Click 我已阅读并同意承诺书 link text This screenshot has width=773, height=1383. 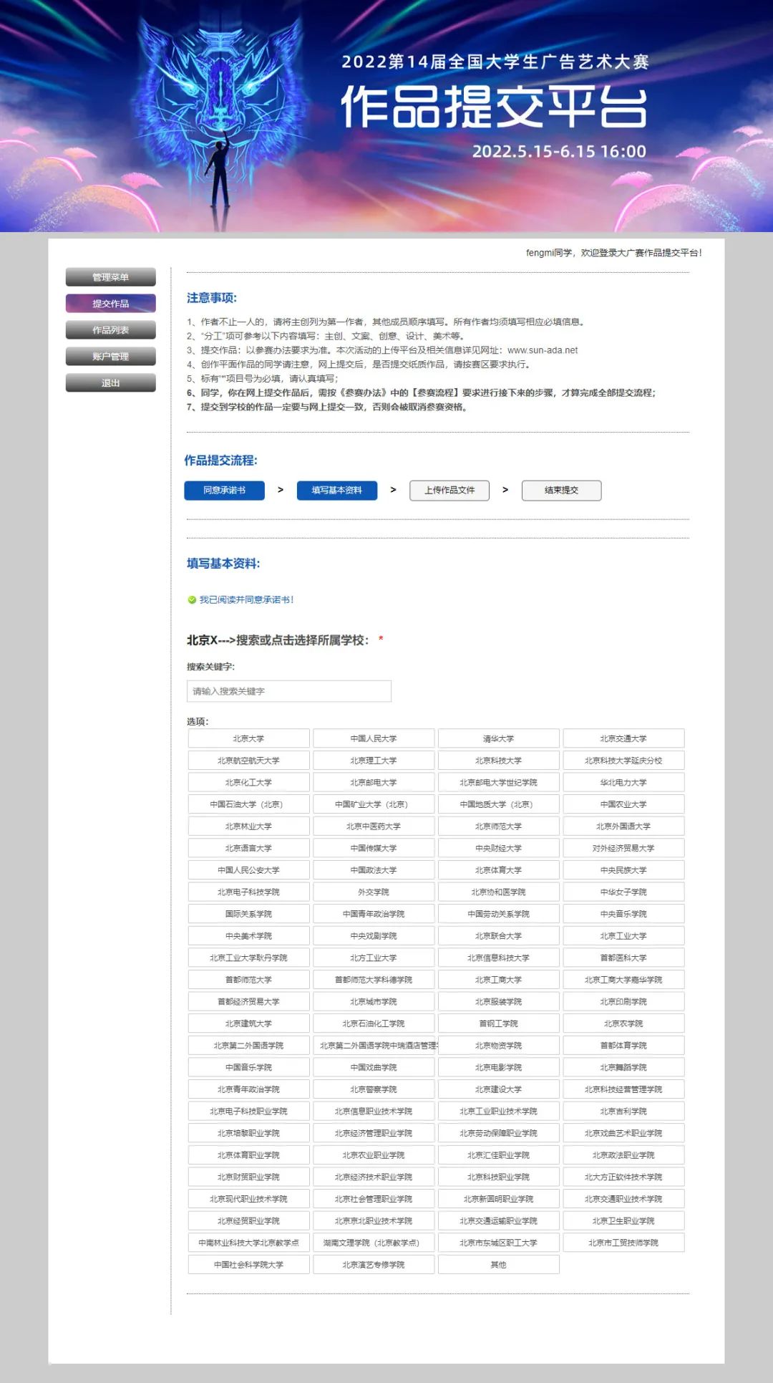(246, 600)
